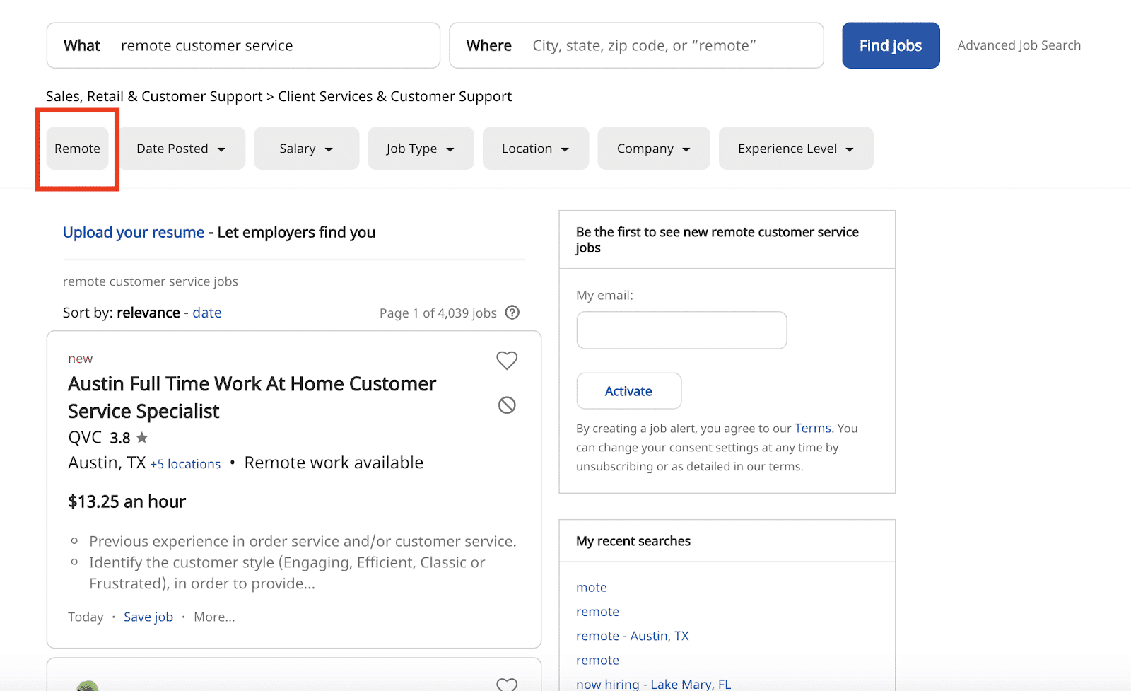This screenshot has height=691, width=1131.
Task: Open the Experience Level dropdown
Action: click(x=796, y=149)
